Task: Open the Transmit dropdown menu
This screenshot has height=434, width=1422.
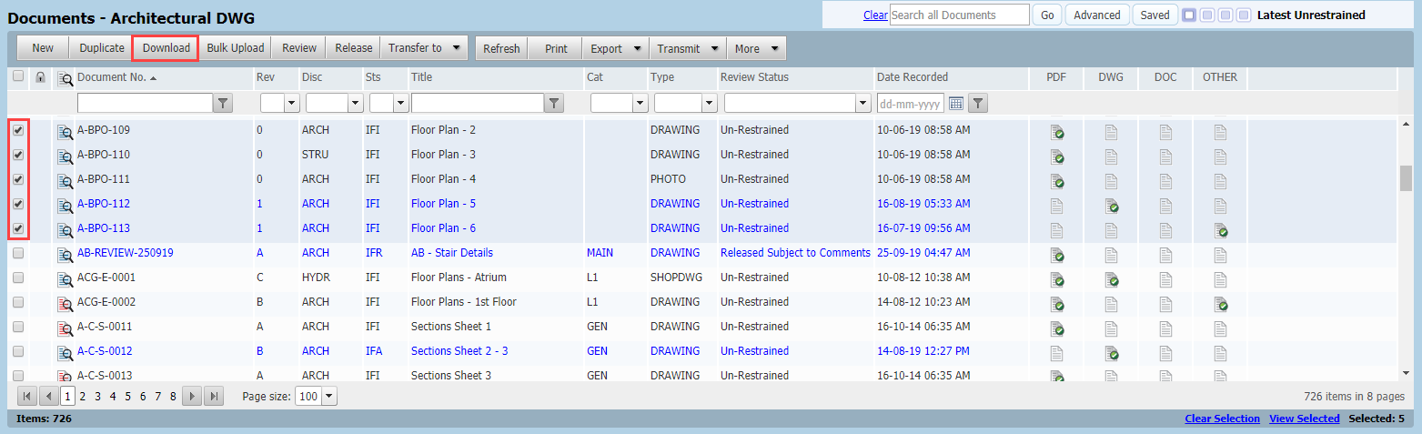Action: click(688, 48)
